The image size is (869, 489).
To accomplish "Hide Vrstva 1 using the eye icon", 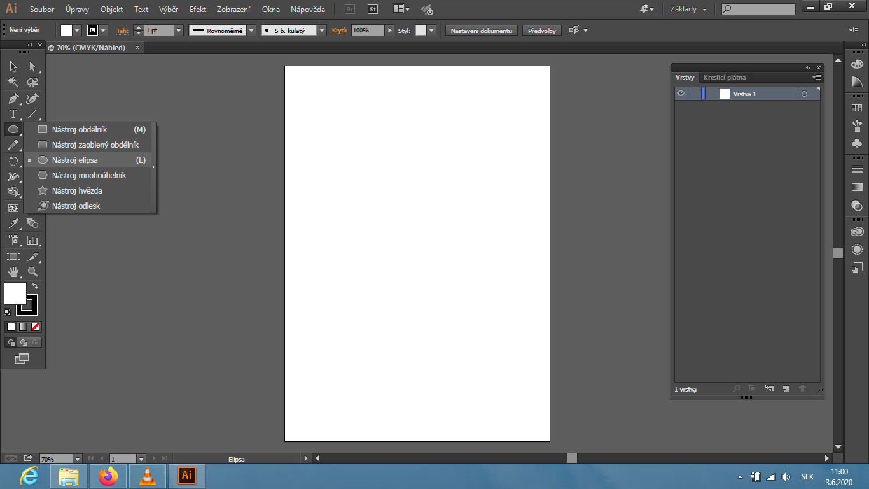I will point(681,94).
